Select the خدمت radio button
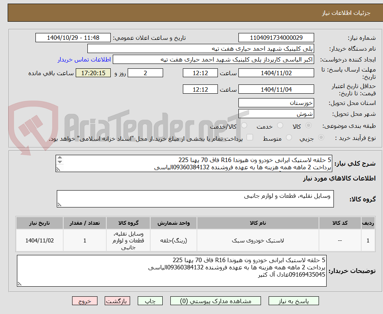The height and width of the screenshot is (314, 383). 280,125
